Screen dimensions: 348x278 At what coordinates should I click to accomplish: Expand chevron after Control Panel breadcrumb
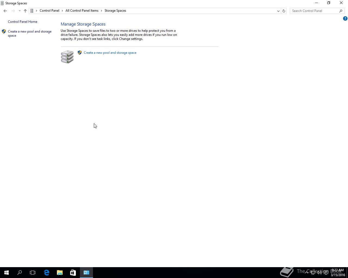[x=62, y=11]
